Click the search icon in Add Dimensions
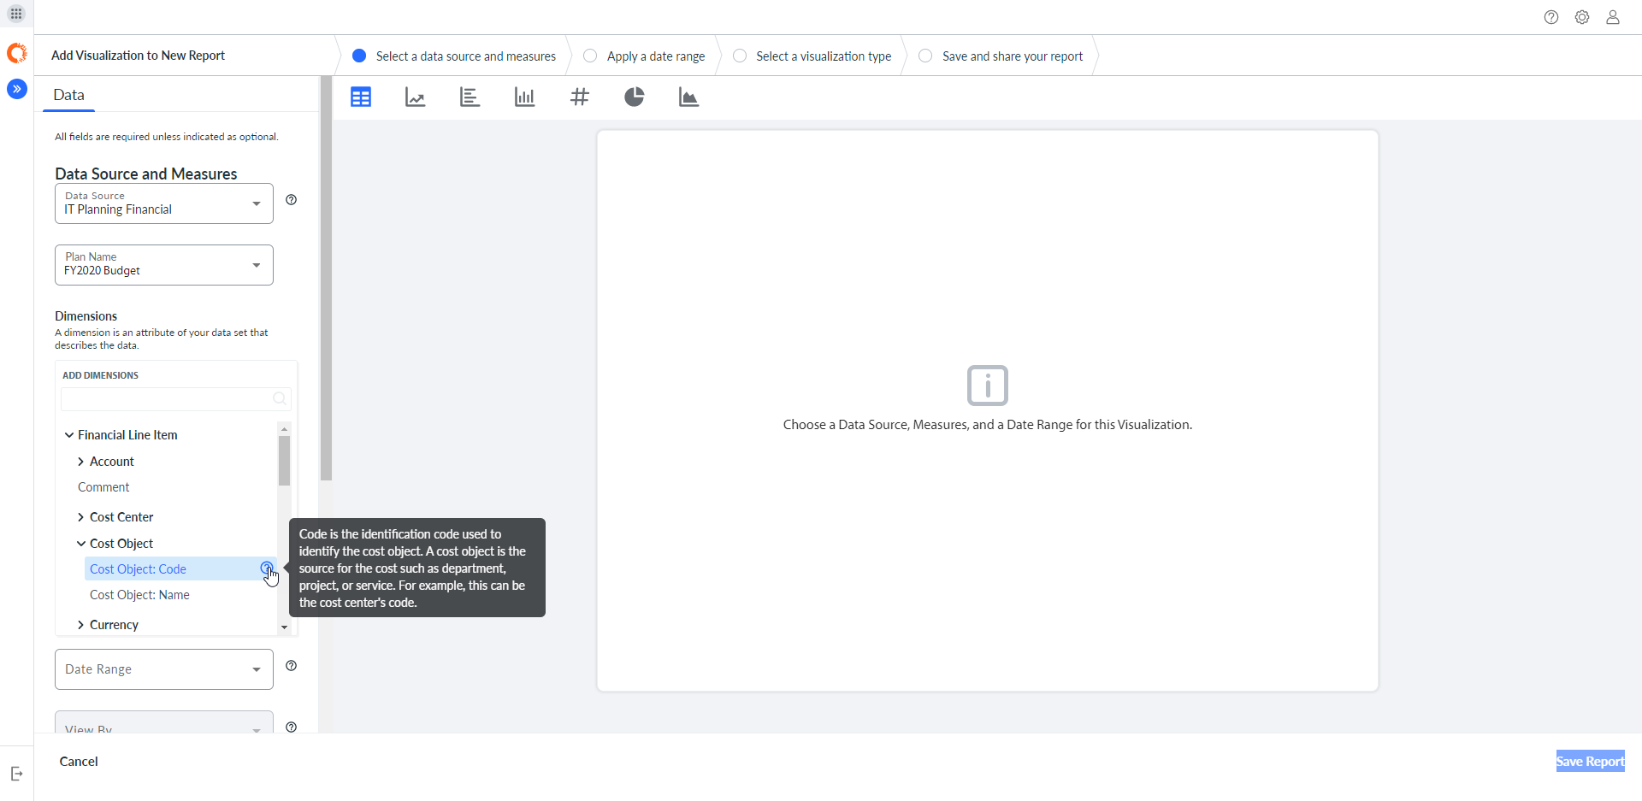 click(280, 399)
